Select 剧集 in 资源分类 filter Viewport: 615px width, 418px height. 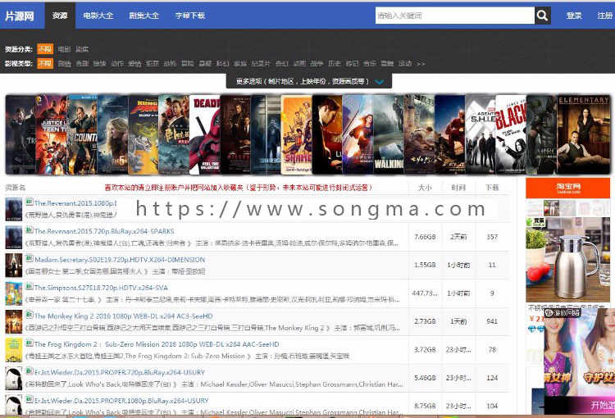coord(82,49)
